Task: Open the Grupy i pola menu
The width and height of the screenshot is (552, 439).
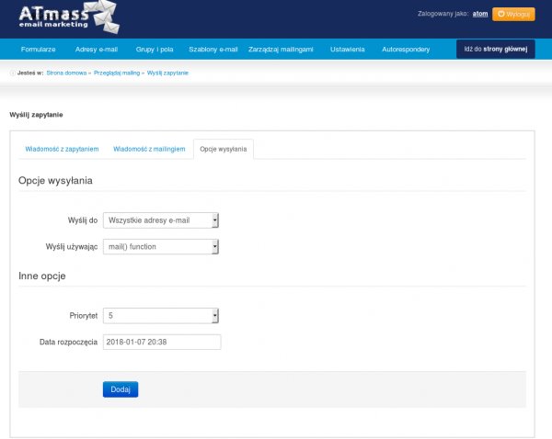Action: 153,49
